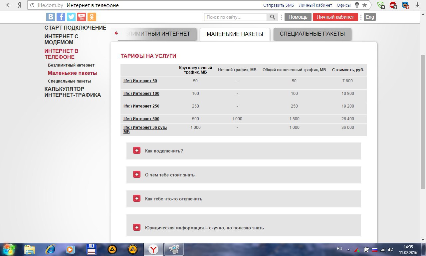Open the YouTube social icon
The image size is (426, 256).
(81, 17)
